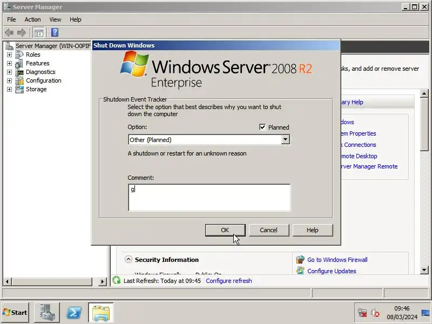Image resolution: width=432 pixels, height=324 pixels.
Task: Click the details pane scroll down arrow
Action: 424,269
